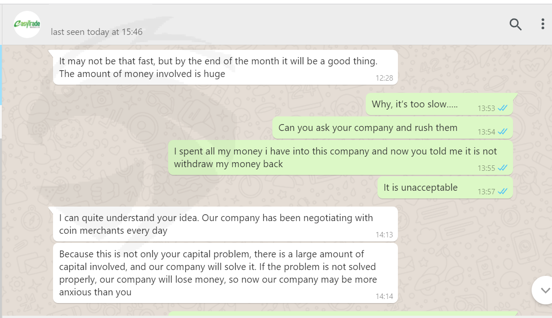Click read ticks on "Why, it's too slow" message
Viewport: 552px width, 318px height.
coord(502,108)
